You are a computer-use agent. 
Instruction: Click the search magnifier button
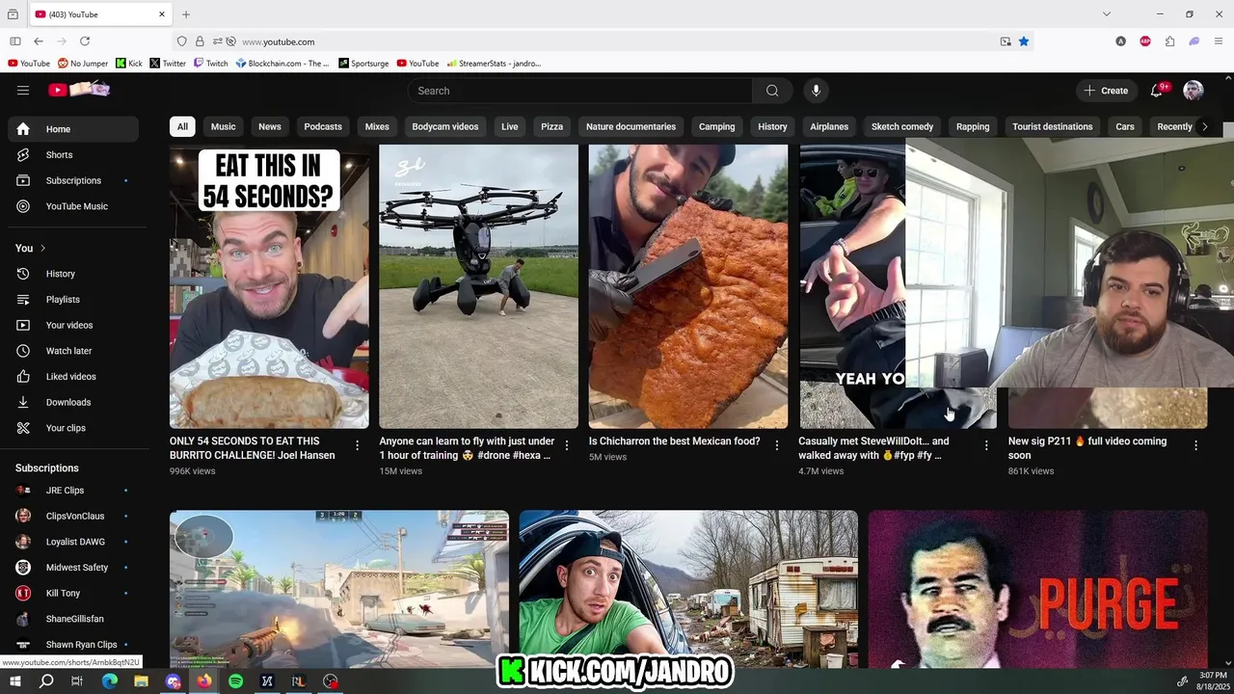772,91
